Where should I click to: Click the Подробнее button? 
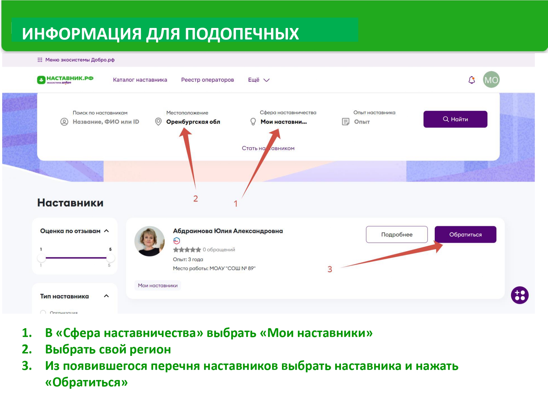(397, 234)
